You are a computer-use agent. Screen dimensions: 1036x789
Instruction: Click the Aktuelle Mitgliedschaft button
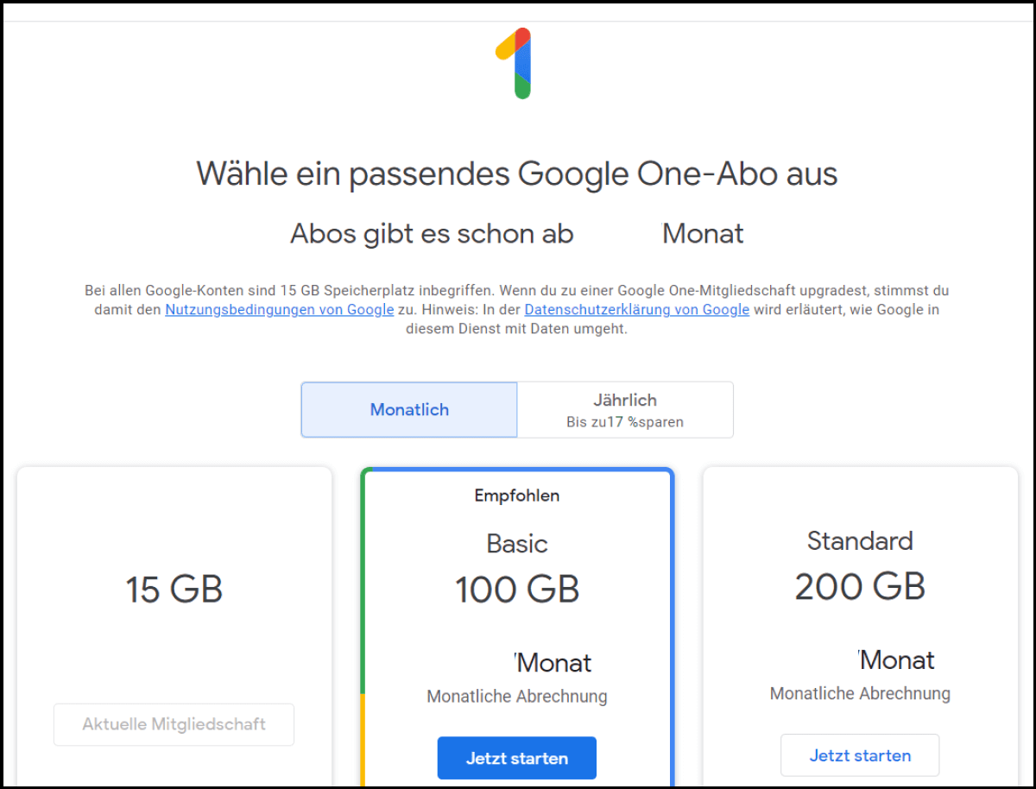pos(174,724)
